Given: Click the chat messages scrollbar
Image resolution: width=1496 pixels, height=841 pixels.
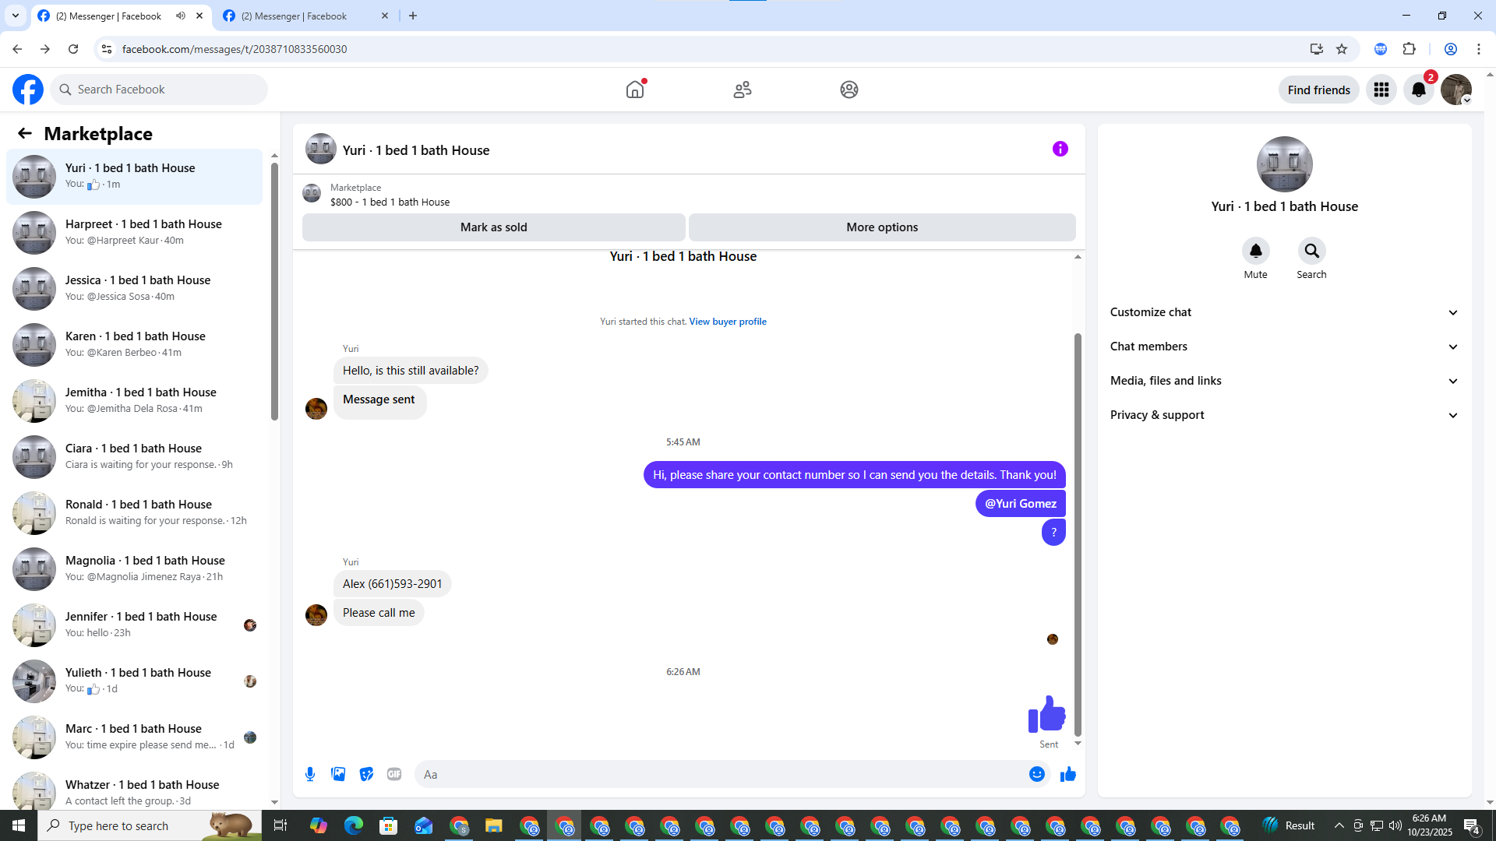Looking at the screenshot, I should coord(1078,534).
